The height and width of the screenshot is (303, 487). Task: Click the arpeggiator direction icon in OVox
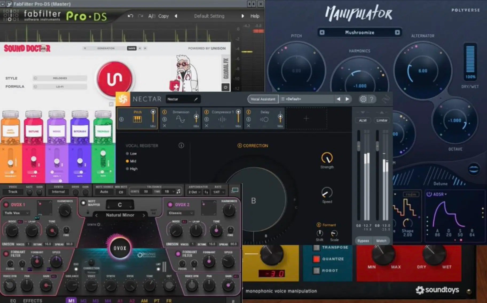pyautogui.click(x=206, y=192)
